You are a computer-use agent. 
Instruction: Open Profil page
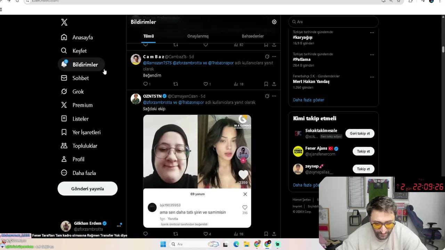pyautogui.click(x=73, y=159)
